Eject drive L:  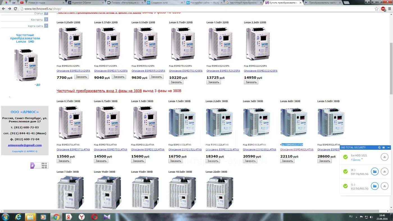pos(385,186)
